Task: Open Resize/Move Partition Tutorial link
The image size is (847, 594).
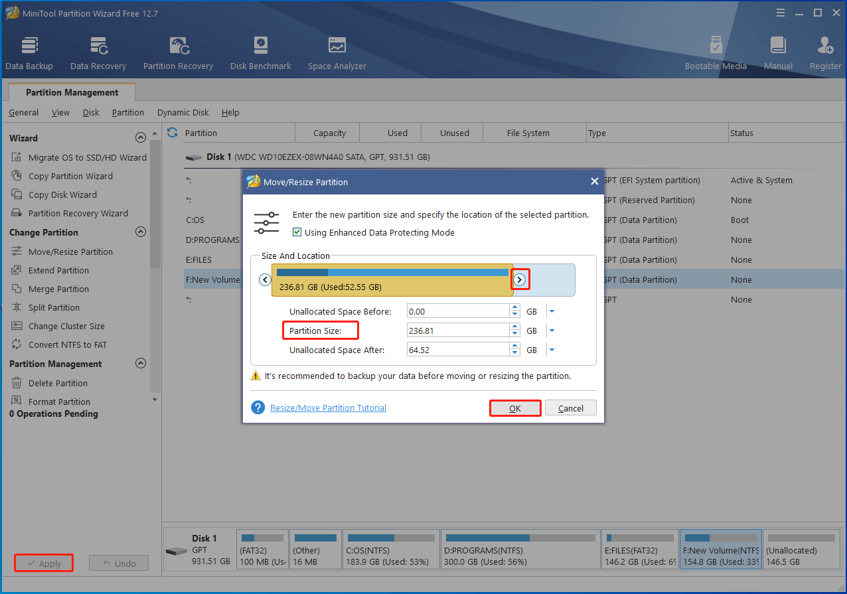Action: click(x=328, y=408)
